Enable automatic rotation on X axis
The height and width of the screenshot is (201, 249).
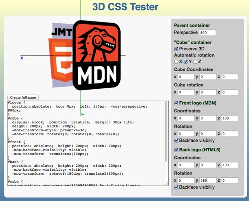(176, 62)
